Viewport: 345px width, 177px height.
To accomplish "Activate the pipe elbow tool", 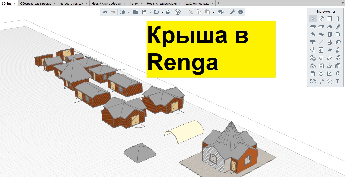I will 338,50.
